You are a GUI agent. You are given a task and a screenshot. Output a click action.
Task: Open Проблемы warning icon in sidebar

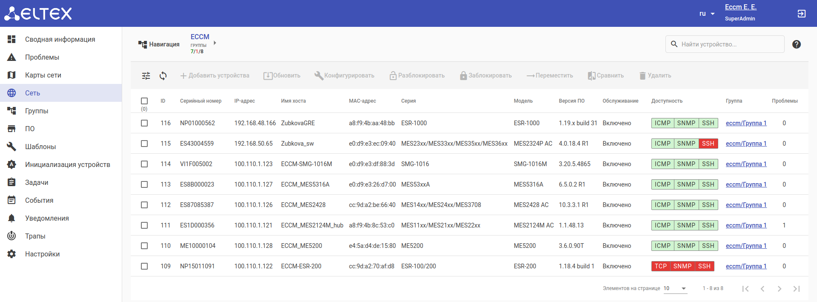[11, 57]
